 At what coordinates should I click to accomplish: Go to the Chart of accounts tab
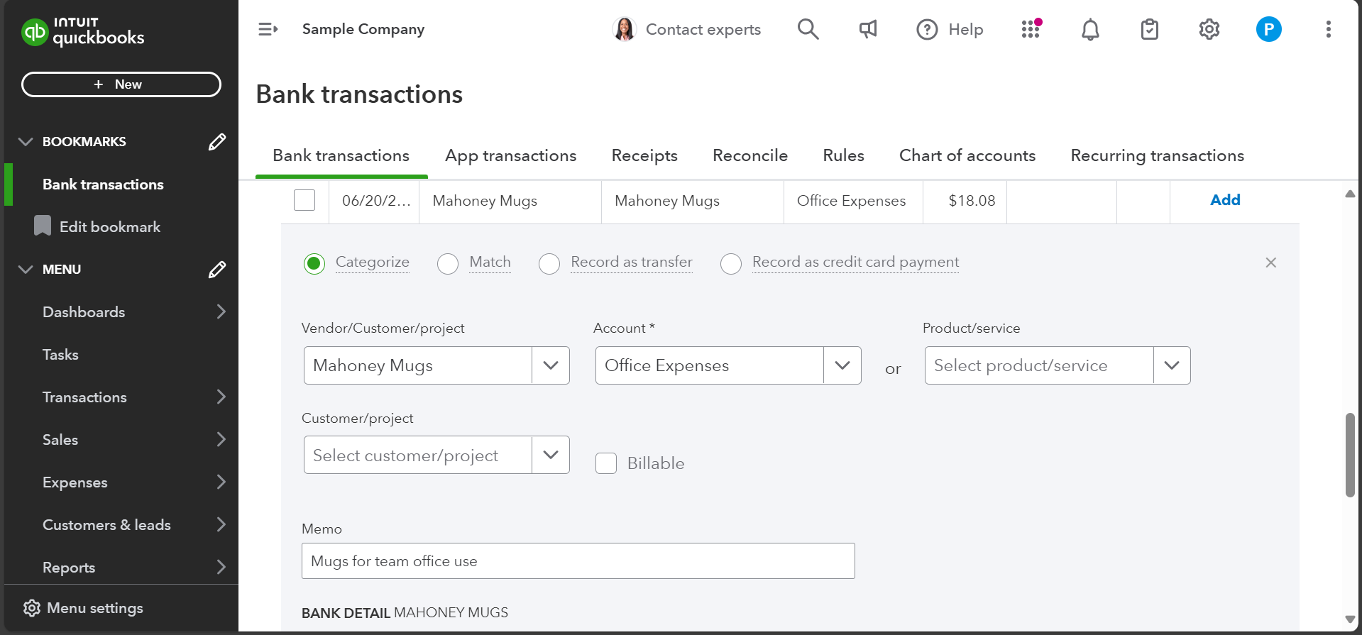pos(967,155)
